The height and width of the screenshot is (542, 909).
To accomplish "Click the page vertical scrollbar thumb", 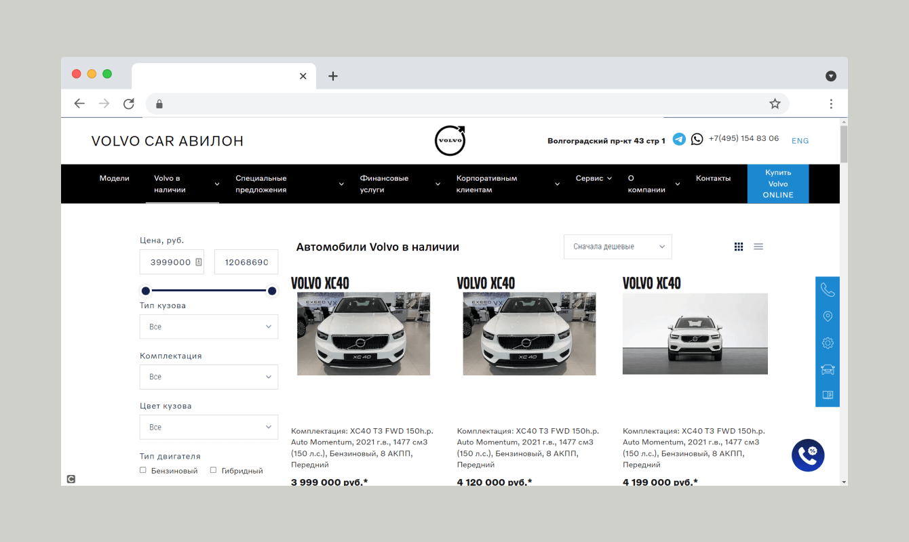I will click(x=844, y=144).
